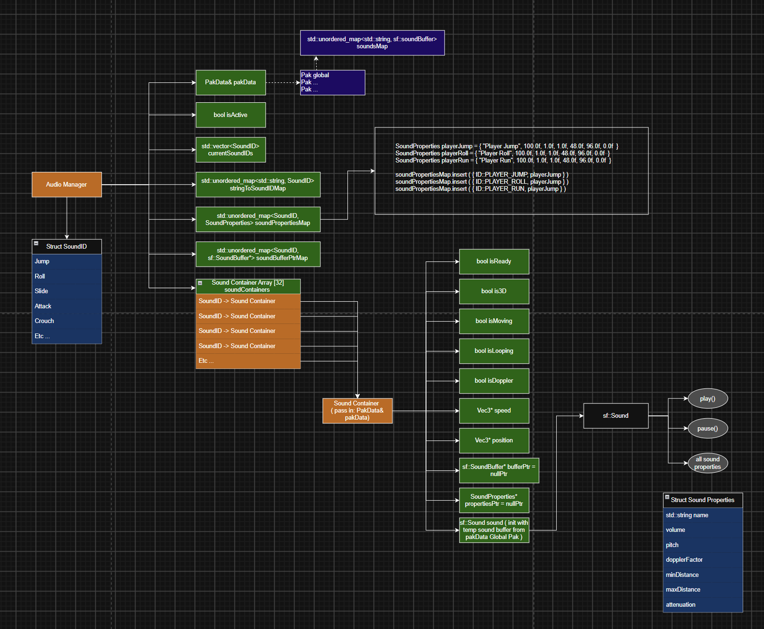Viewport: 764px width, 629px height.
Task: Select the Etc ... row in soundContainers
Action: pyautogui.click(x=249, y=361)
